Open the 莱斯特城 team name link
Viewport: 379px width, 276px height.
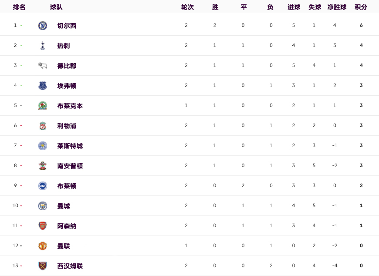(70, 146)
